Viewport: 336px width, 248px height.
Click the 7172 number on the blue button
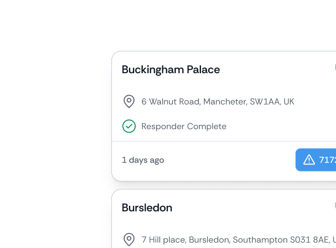click(327, 160)
